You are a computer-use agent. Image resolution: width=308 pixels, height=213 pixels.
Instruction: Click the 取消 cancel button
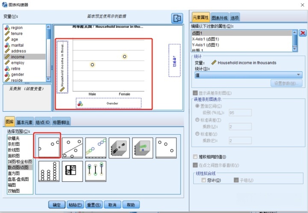(x=113, y=205)
